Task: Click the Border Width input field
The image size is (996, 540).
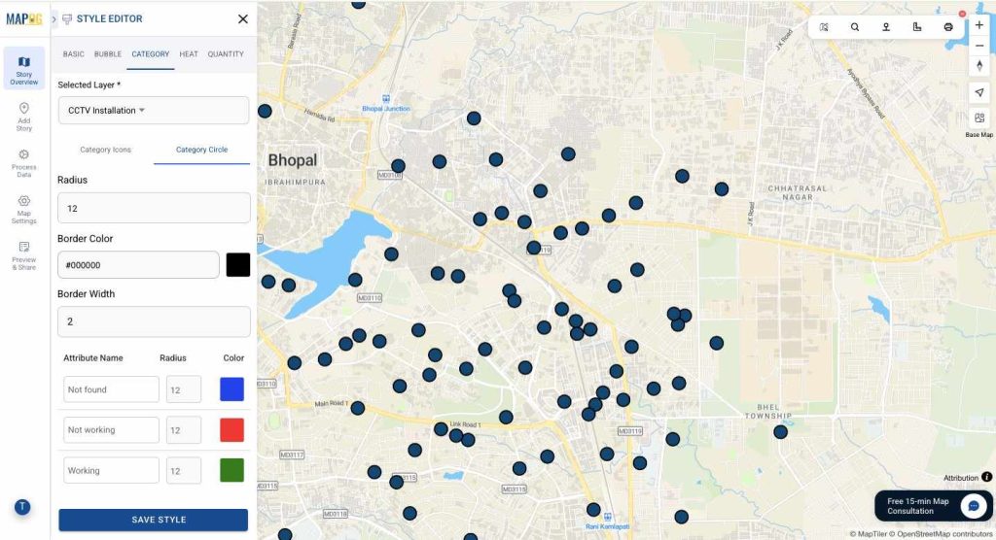Action: pyautogui.click(x=154, y=321)
